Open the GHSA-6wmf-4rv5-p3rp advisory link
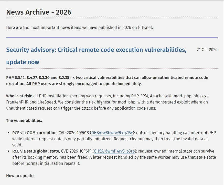 (114, 151)
